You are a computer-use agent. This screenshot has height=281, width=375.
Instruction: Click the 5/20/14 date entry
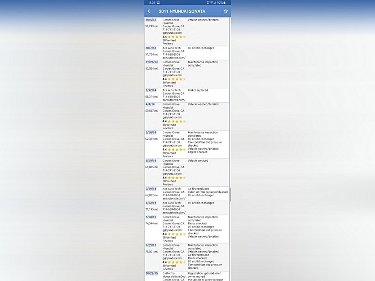point(151,133)
